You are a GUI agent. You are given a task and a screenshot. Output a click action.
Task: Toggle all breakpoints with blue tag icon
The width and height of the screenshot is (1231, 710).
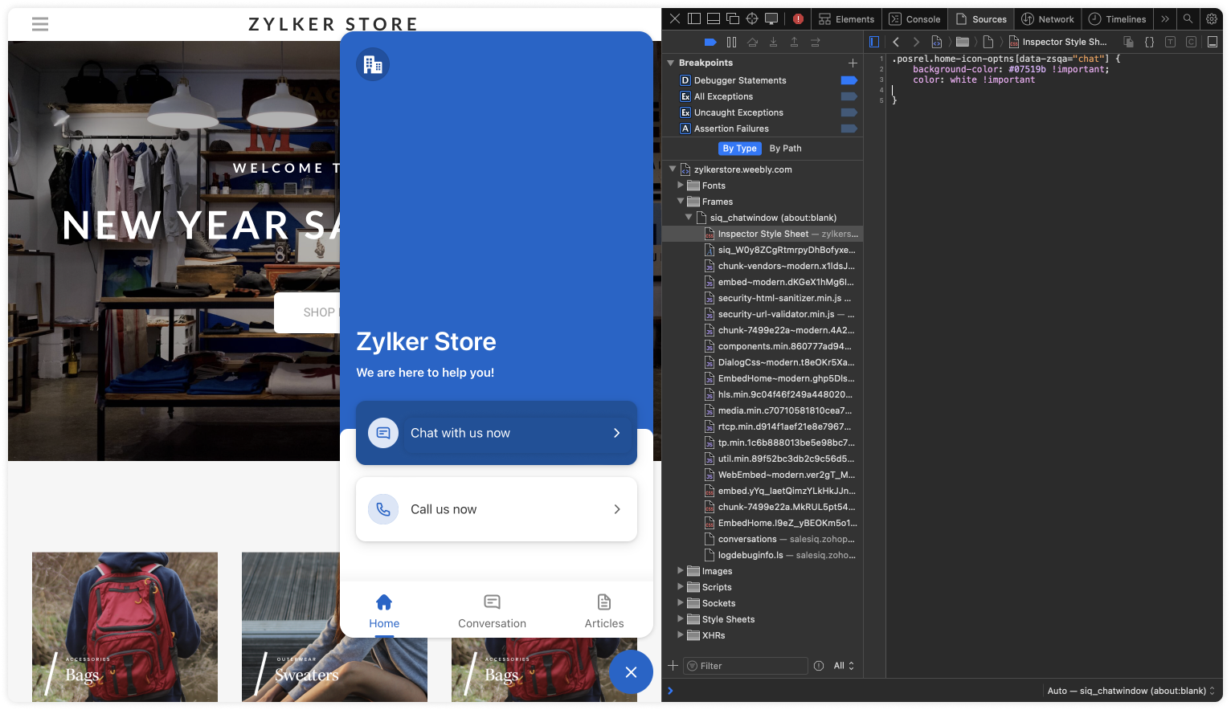[710, 42]
